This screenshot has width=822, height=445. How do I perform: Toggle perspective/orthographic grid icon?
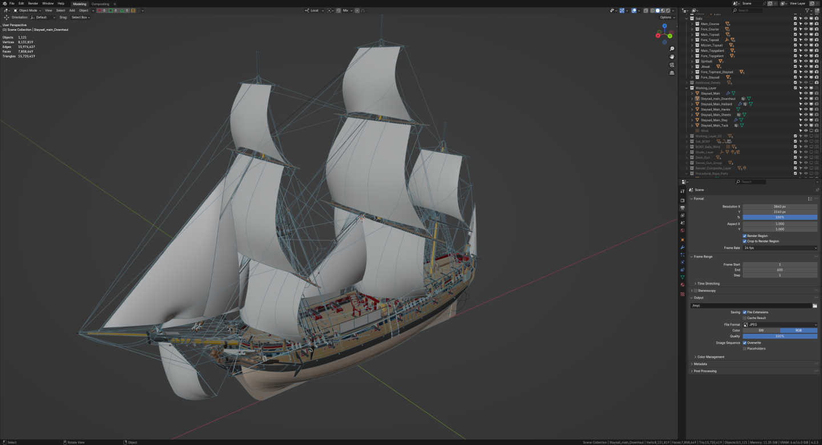coord(672,73)
